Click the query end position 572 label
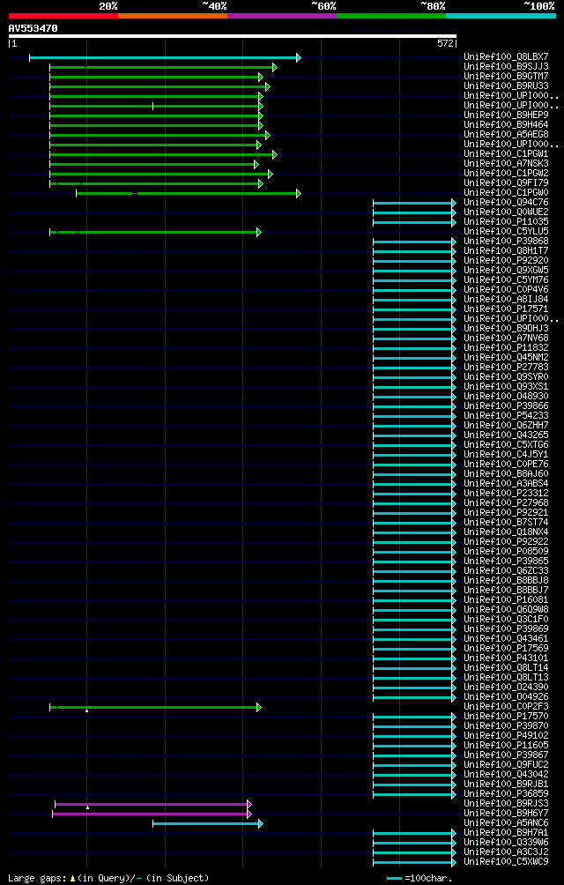564x885 pixels. pos(446,43)
